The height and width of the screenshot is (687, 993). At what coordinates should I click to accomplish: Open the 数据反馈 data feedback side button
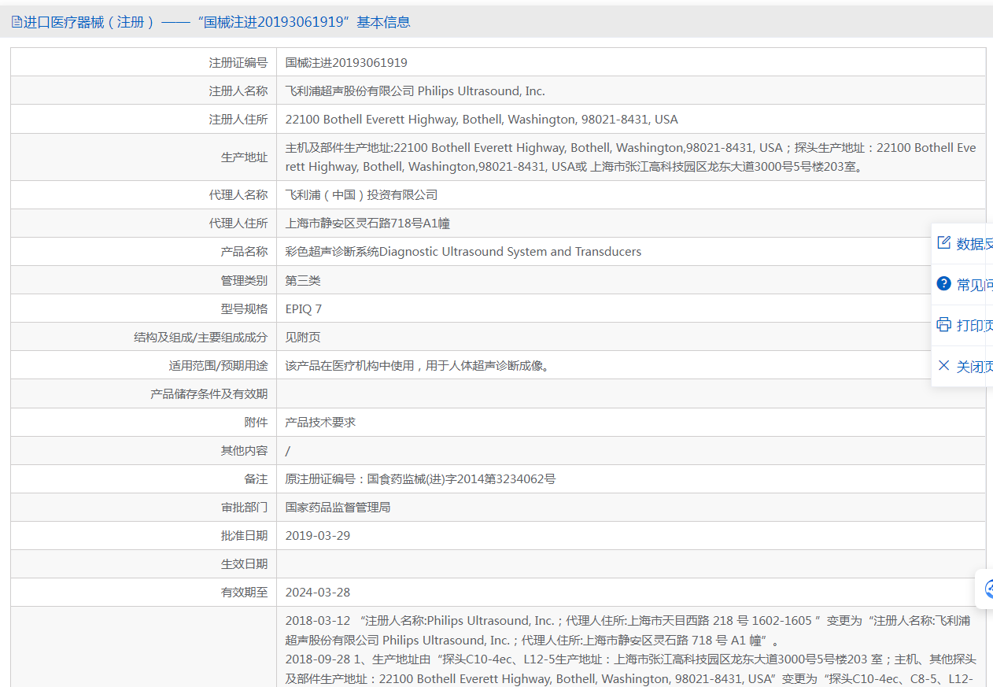pos(962,244)
